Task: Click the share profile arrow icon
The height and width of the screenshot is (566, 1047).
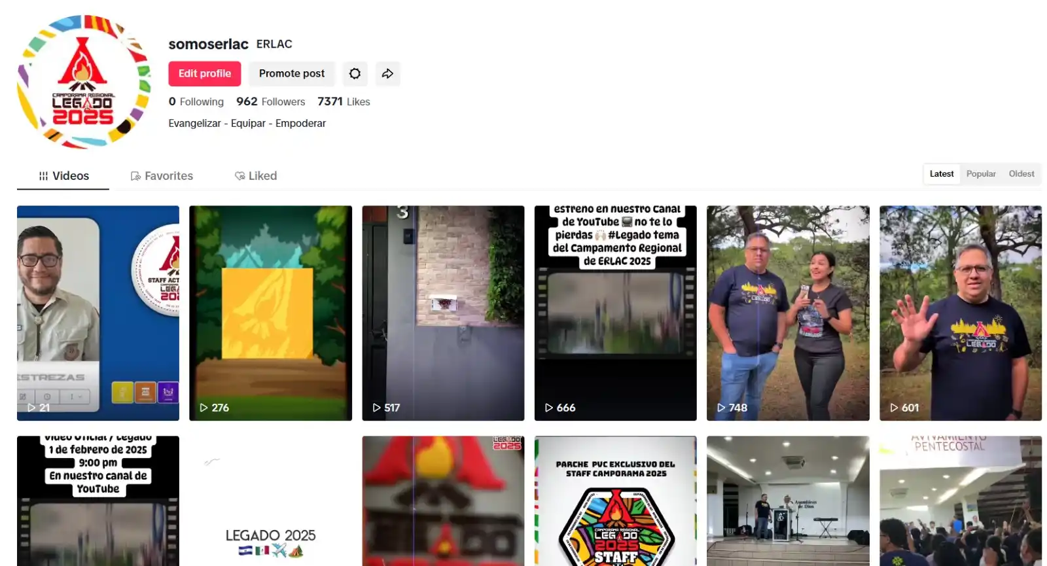Action: (x=387, y=74)
